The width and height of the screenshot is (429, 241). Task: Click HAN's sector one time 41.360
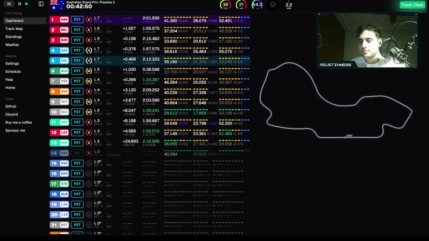[x=170, y=21]
